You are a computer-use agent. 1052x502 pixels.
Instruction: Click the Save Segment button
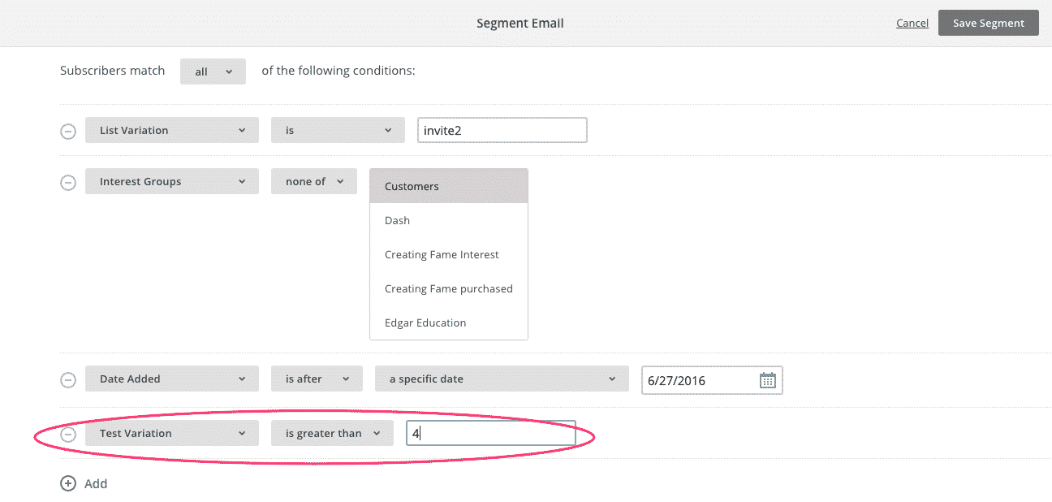pos(988,23)
